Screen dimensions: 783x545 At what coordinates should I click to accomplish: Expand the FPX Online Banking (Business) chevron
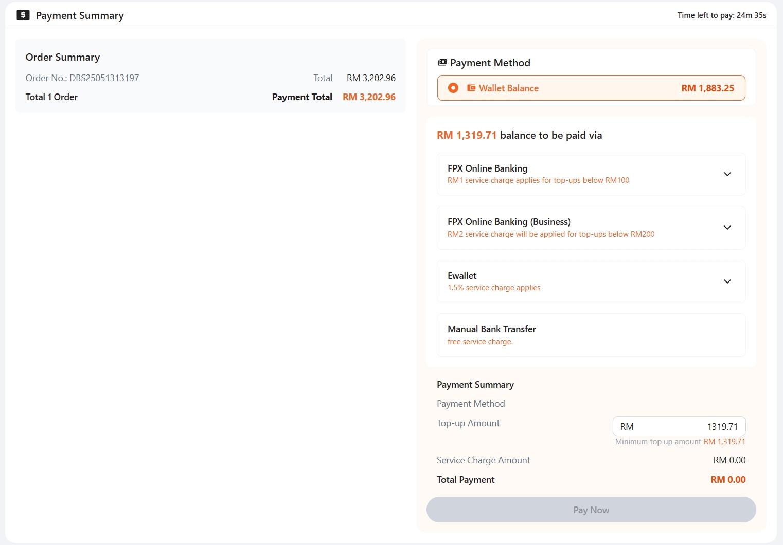click(x=727, y=228)
